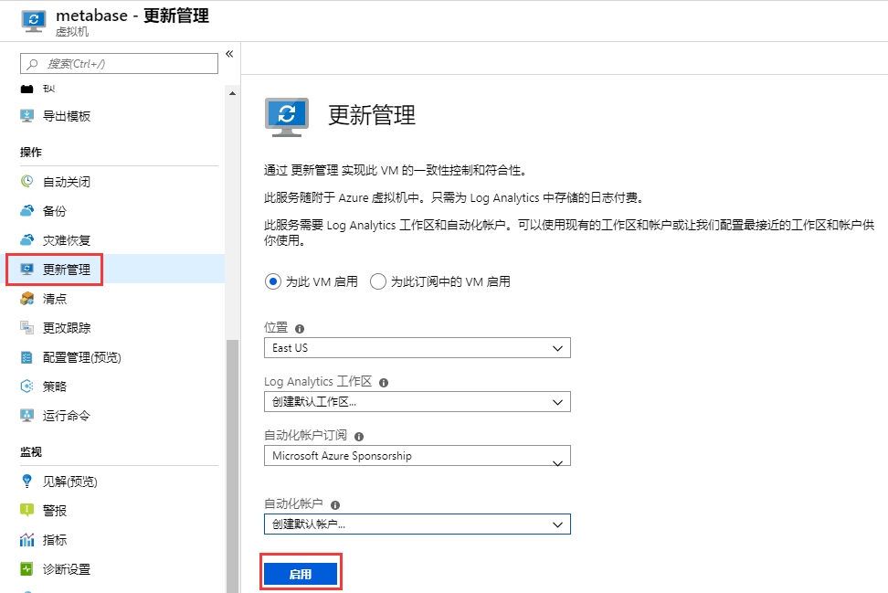The height and width of the screenshot is (593, 888).
Task: Open the 位置 East US dropdown
Action: click(417, 348)
